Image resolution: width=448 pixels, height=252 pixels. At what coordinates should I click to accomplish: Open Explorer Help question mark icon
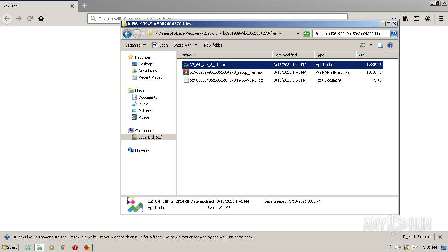click(x=390, y=45)
